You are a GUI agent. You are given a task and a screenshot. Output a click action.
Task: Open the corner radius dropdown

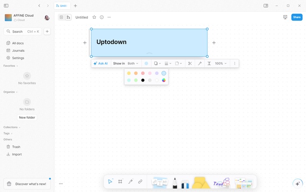pos(178,63)
